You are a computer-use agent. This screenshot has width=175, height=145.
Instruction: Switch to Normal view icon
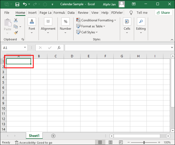(x=100, y=142)
